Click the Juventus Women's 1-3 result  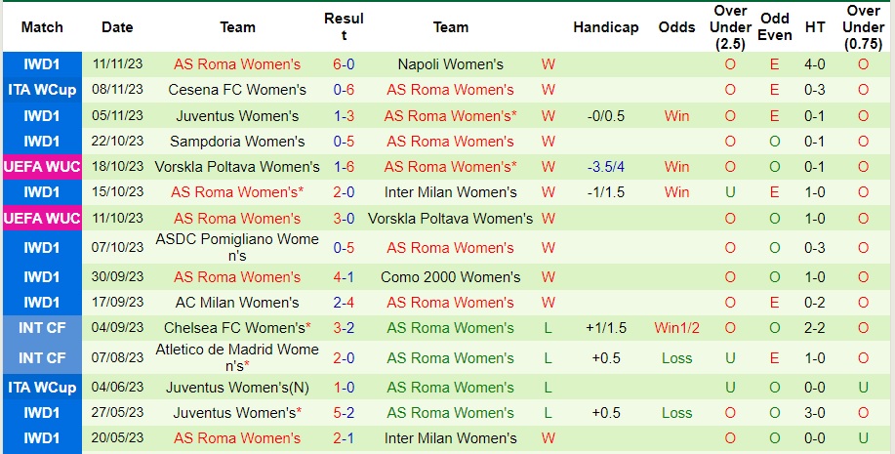(x=344, y=116)
